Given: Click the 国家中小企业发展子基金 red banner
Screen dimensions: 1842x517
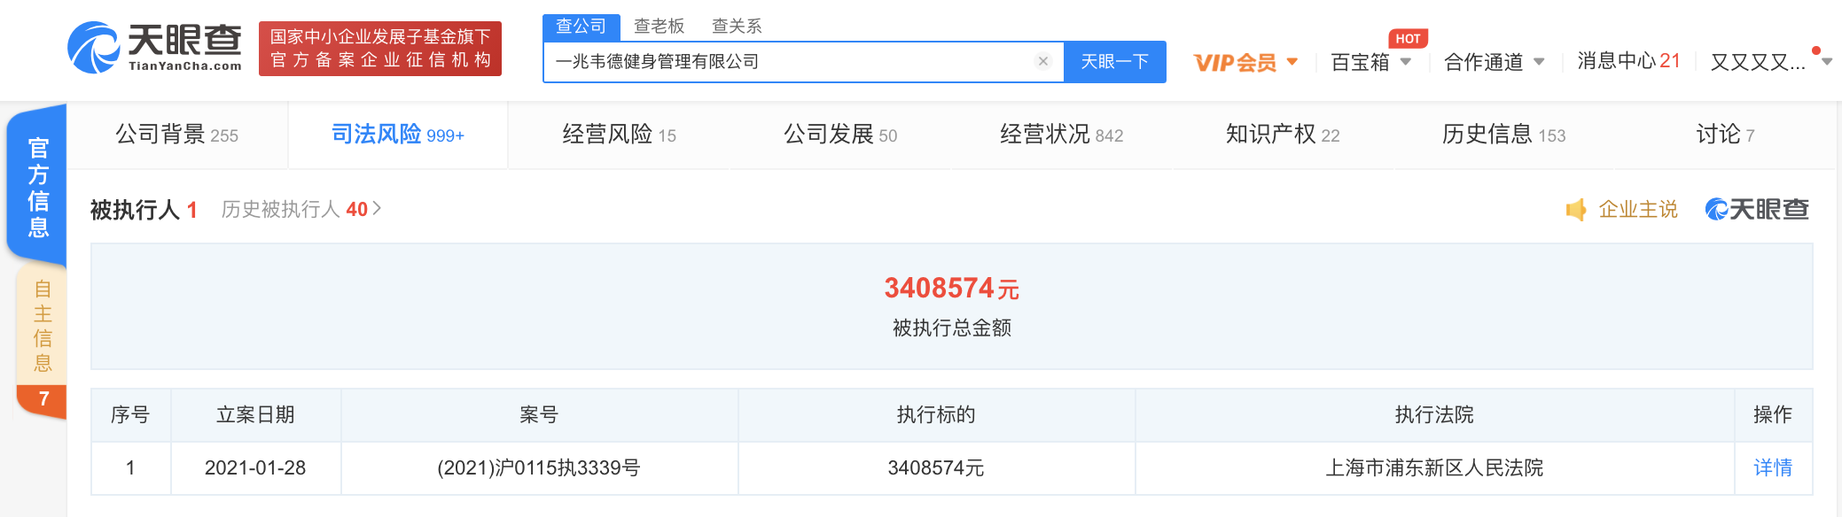Looking at the screenshot, I should coord(380,49).
